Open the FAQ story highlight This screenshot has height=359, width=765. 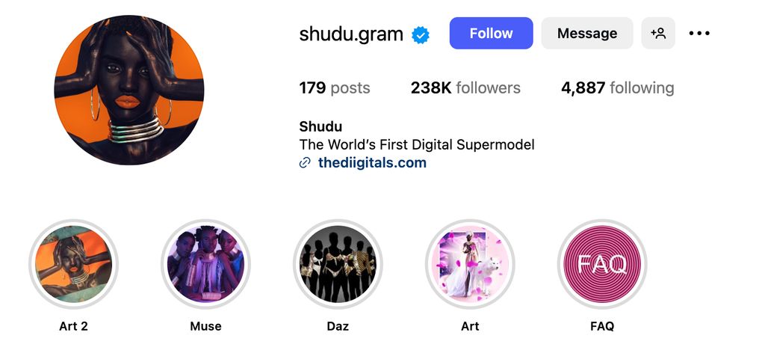click(x=602, y=264)
